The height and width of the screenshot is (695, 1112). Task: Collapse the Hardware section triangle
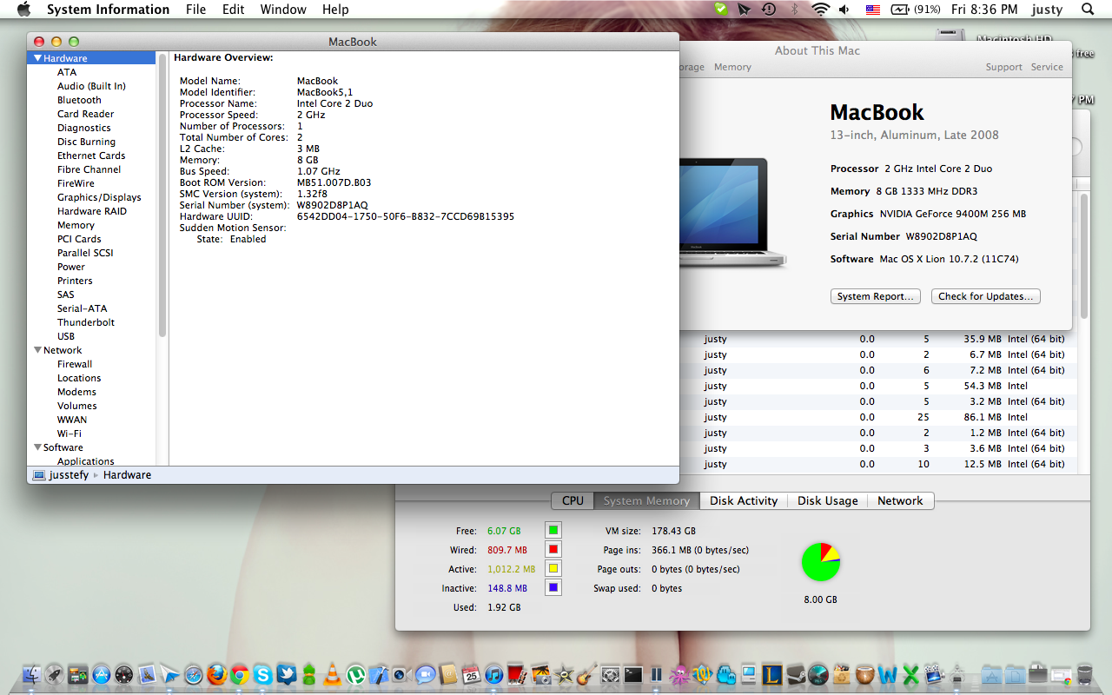click(x=38, y=58)
